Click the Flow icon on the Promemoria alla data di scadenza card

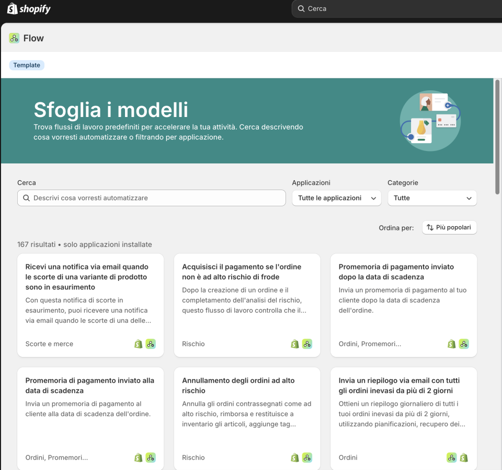pos(151,457)
